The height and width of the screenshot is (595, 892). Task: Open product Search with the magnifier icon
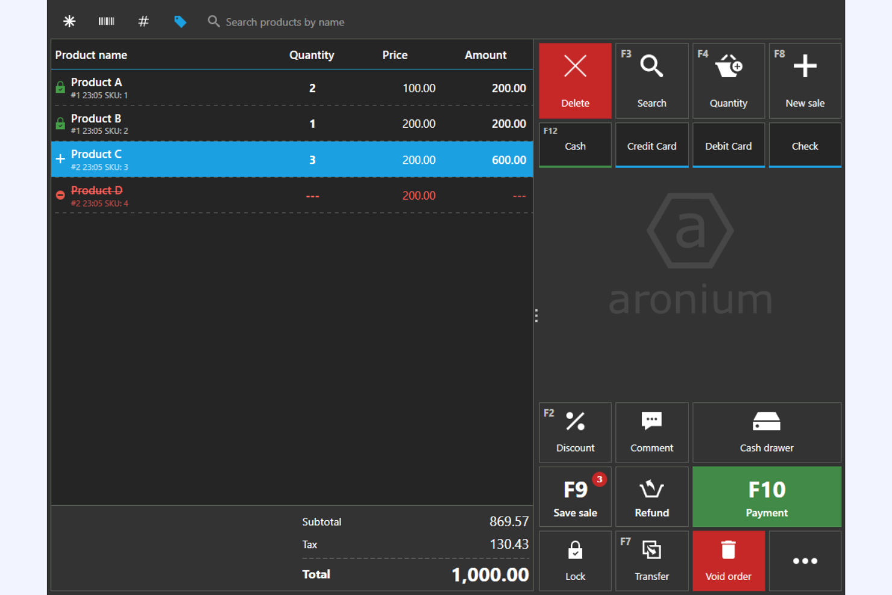652,80
